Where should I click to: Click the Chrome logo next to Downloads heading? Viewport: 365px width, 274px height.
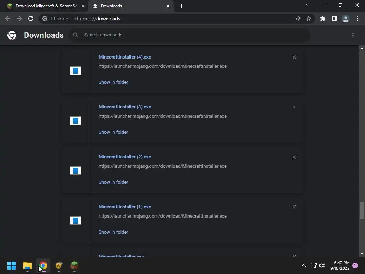point(12,35)
